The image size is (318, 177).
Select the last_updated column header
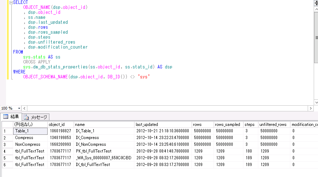tap(163, 125)
